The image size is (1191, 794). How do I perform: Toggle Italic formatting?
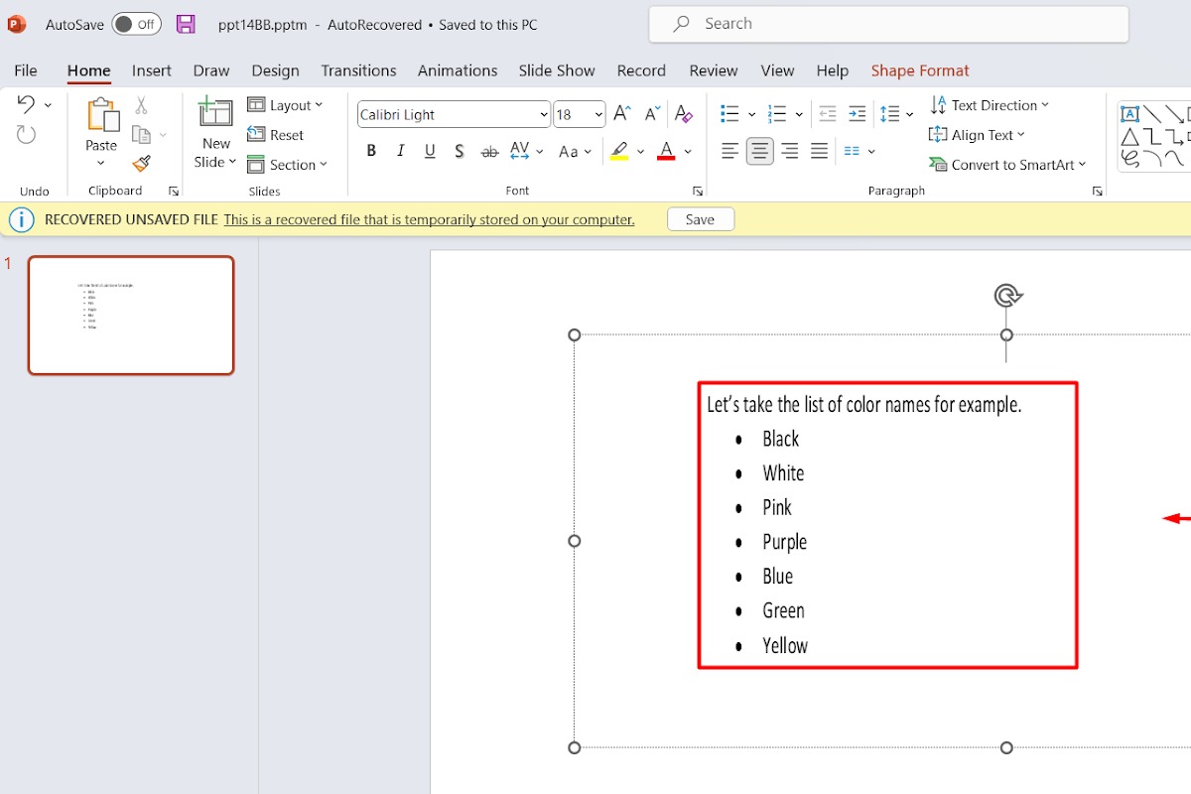[x=401, y=151]
